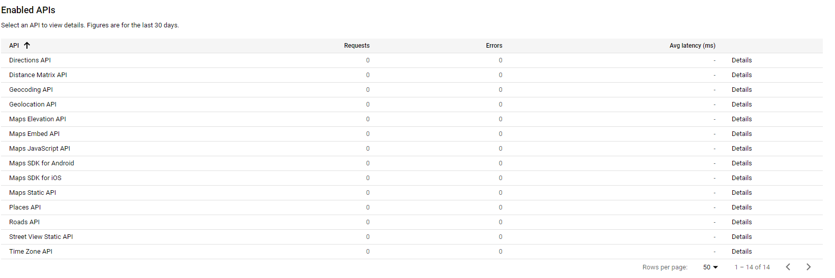Image resolution: width=835 pixels, height=278 pixels.
Task: Open Distance Matrix API
Action: pyautogui.click(x=38, y=75)
